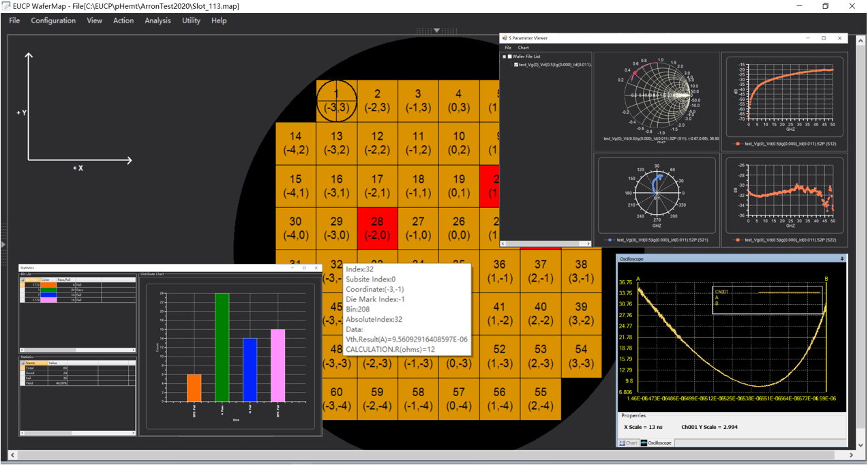868x465 pixels.
Task: Toggle the Wafer File List checkbox
Action: tap(510, 57)
